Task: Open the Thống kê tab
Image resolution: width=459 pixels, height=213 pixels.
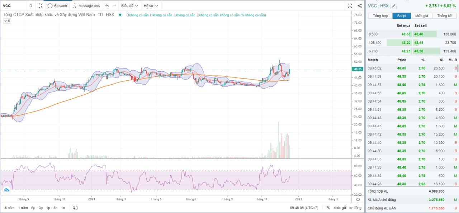Action: [x=444, y=16]
